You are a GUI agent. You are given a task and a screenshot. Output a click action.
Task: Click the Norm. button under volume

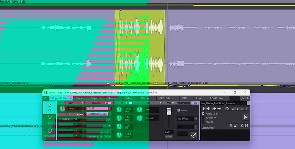(169, 137)
